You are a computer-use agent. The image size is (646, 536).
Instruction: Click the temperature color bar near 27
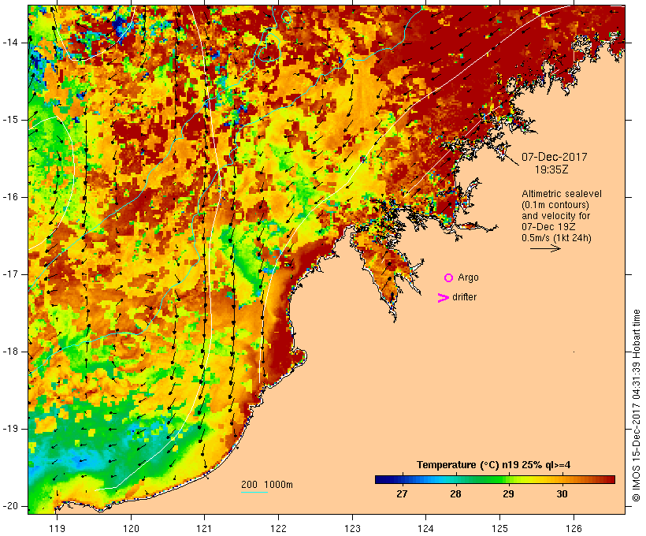coord(402,479)
